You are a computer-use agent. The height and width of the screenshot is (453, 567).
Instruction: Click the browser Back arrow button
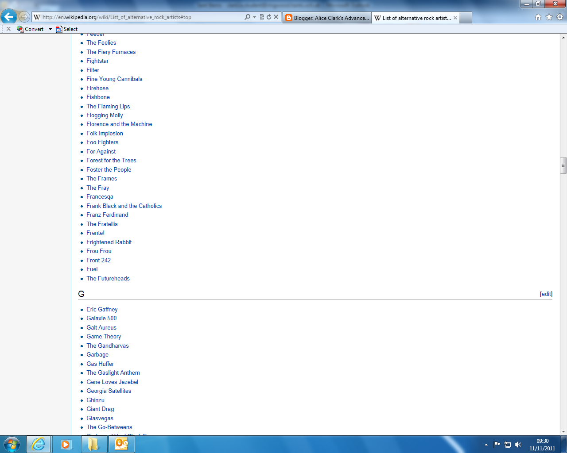click(8, 17)
